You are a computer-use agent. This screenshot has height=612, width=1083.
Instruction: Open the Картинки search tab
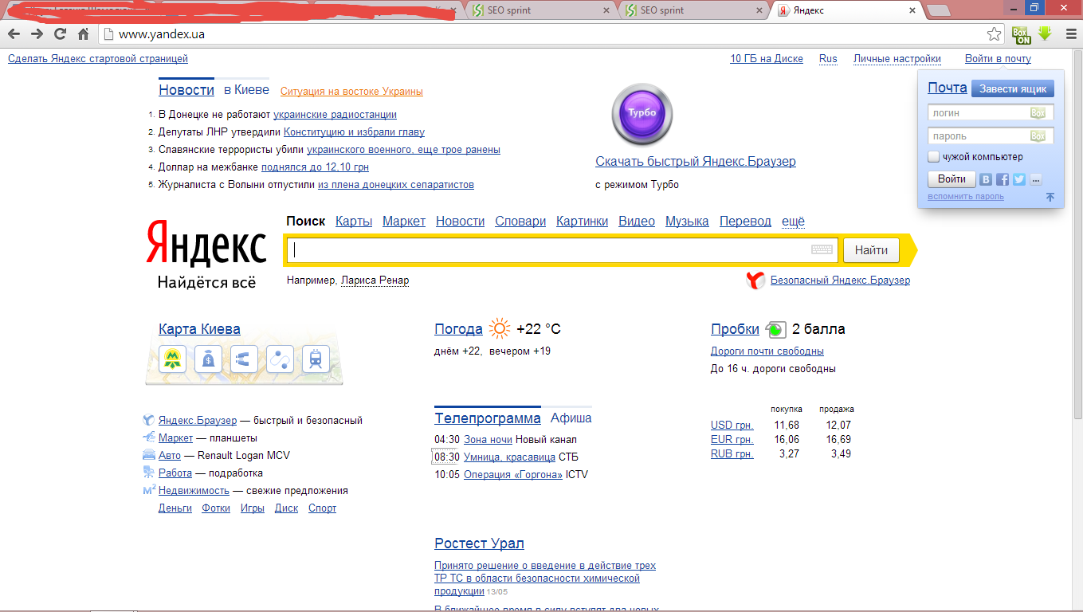pos(582,221)
